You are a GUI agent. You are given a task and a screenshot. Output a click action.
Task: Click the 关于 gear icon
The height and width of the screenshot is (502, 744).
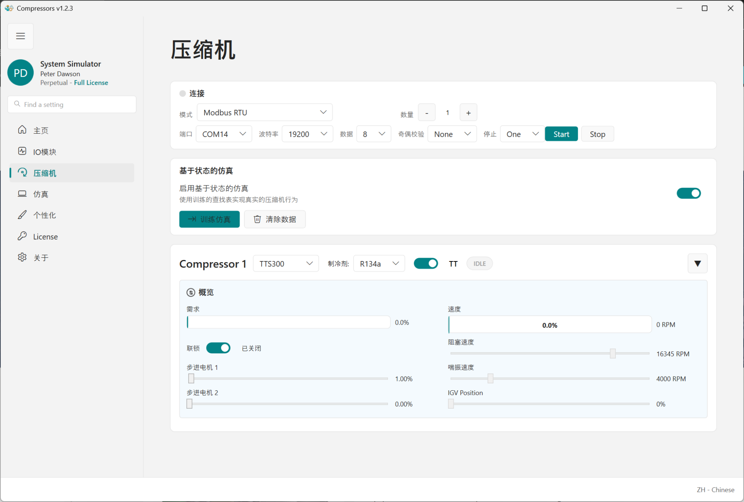(22, 257)
